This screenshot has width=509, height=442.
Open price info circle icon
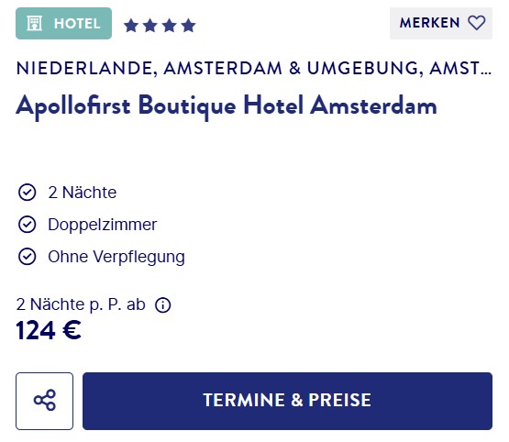[163, 305]
